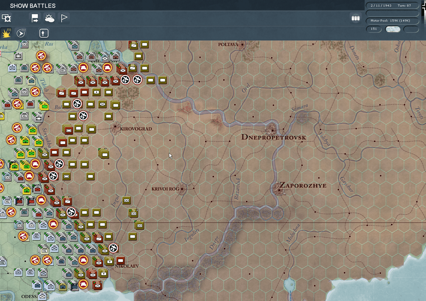Toggle the F12 arrow-in-circle icon
This screenshot has height=301, width=426.
pos(21,33)
